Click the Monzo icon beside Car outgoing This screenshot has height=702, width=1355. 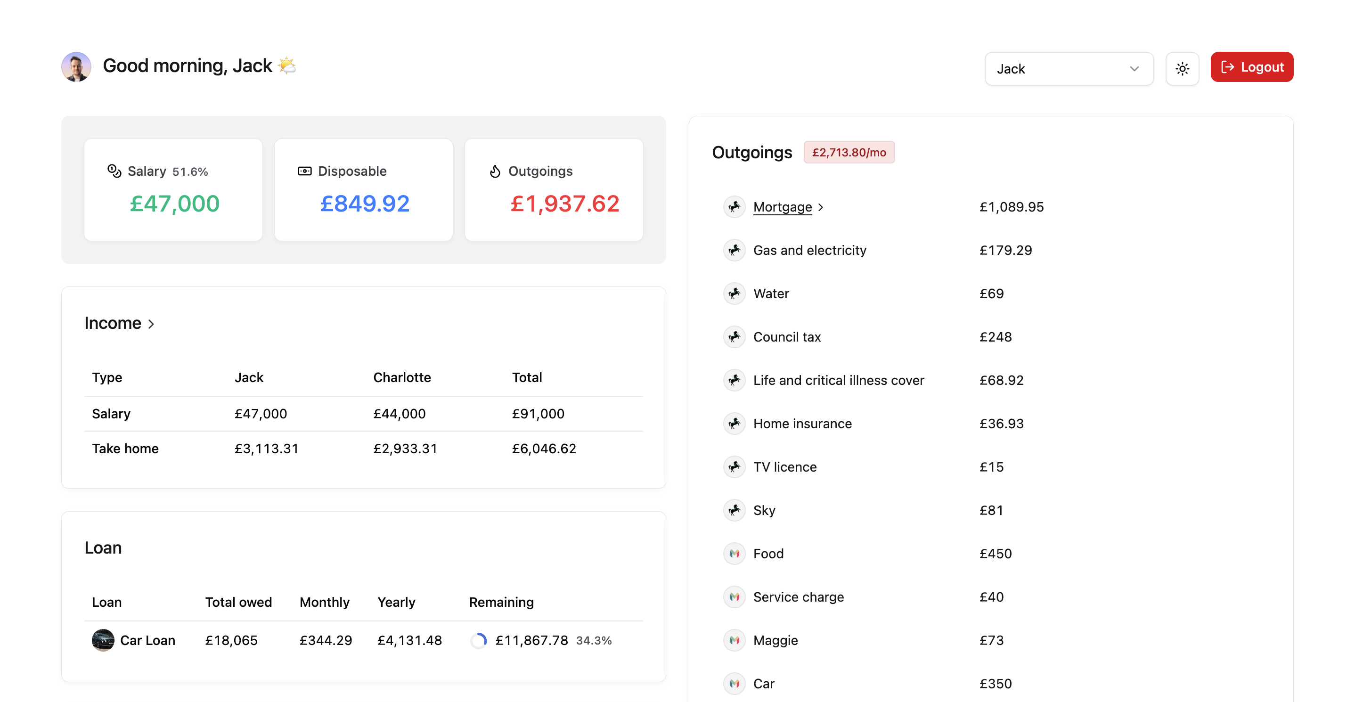tap(734, 684)
